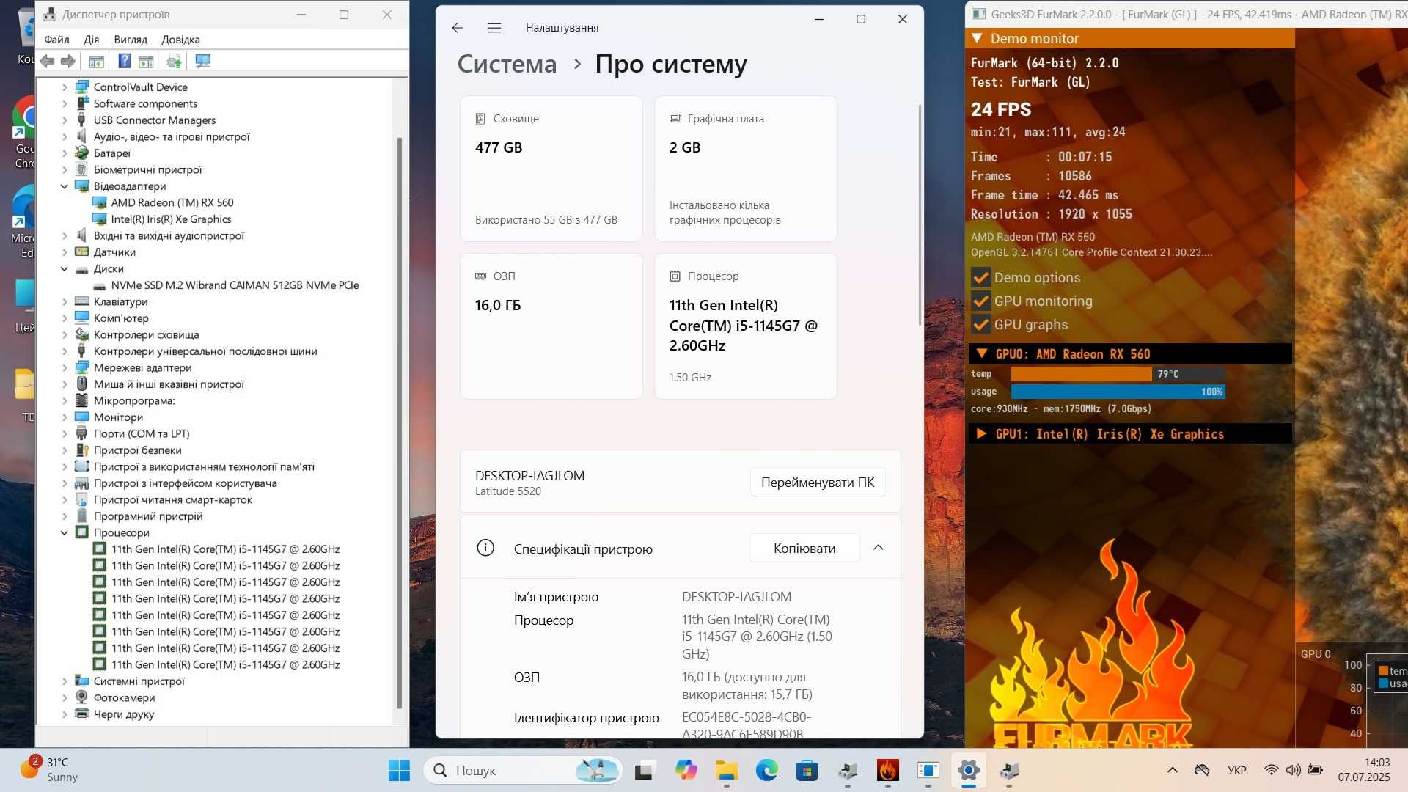The height and width of the screenshot is (792, 1408).
Task: Click the Копіювати button
Action: tap(804, 549)
